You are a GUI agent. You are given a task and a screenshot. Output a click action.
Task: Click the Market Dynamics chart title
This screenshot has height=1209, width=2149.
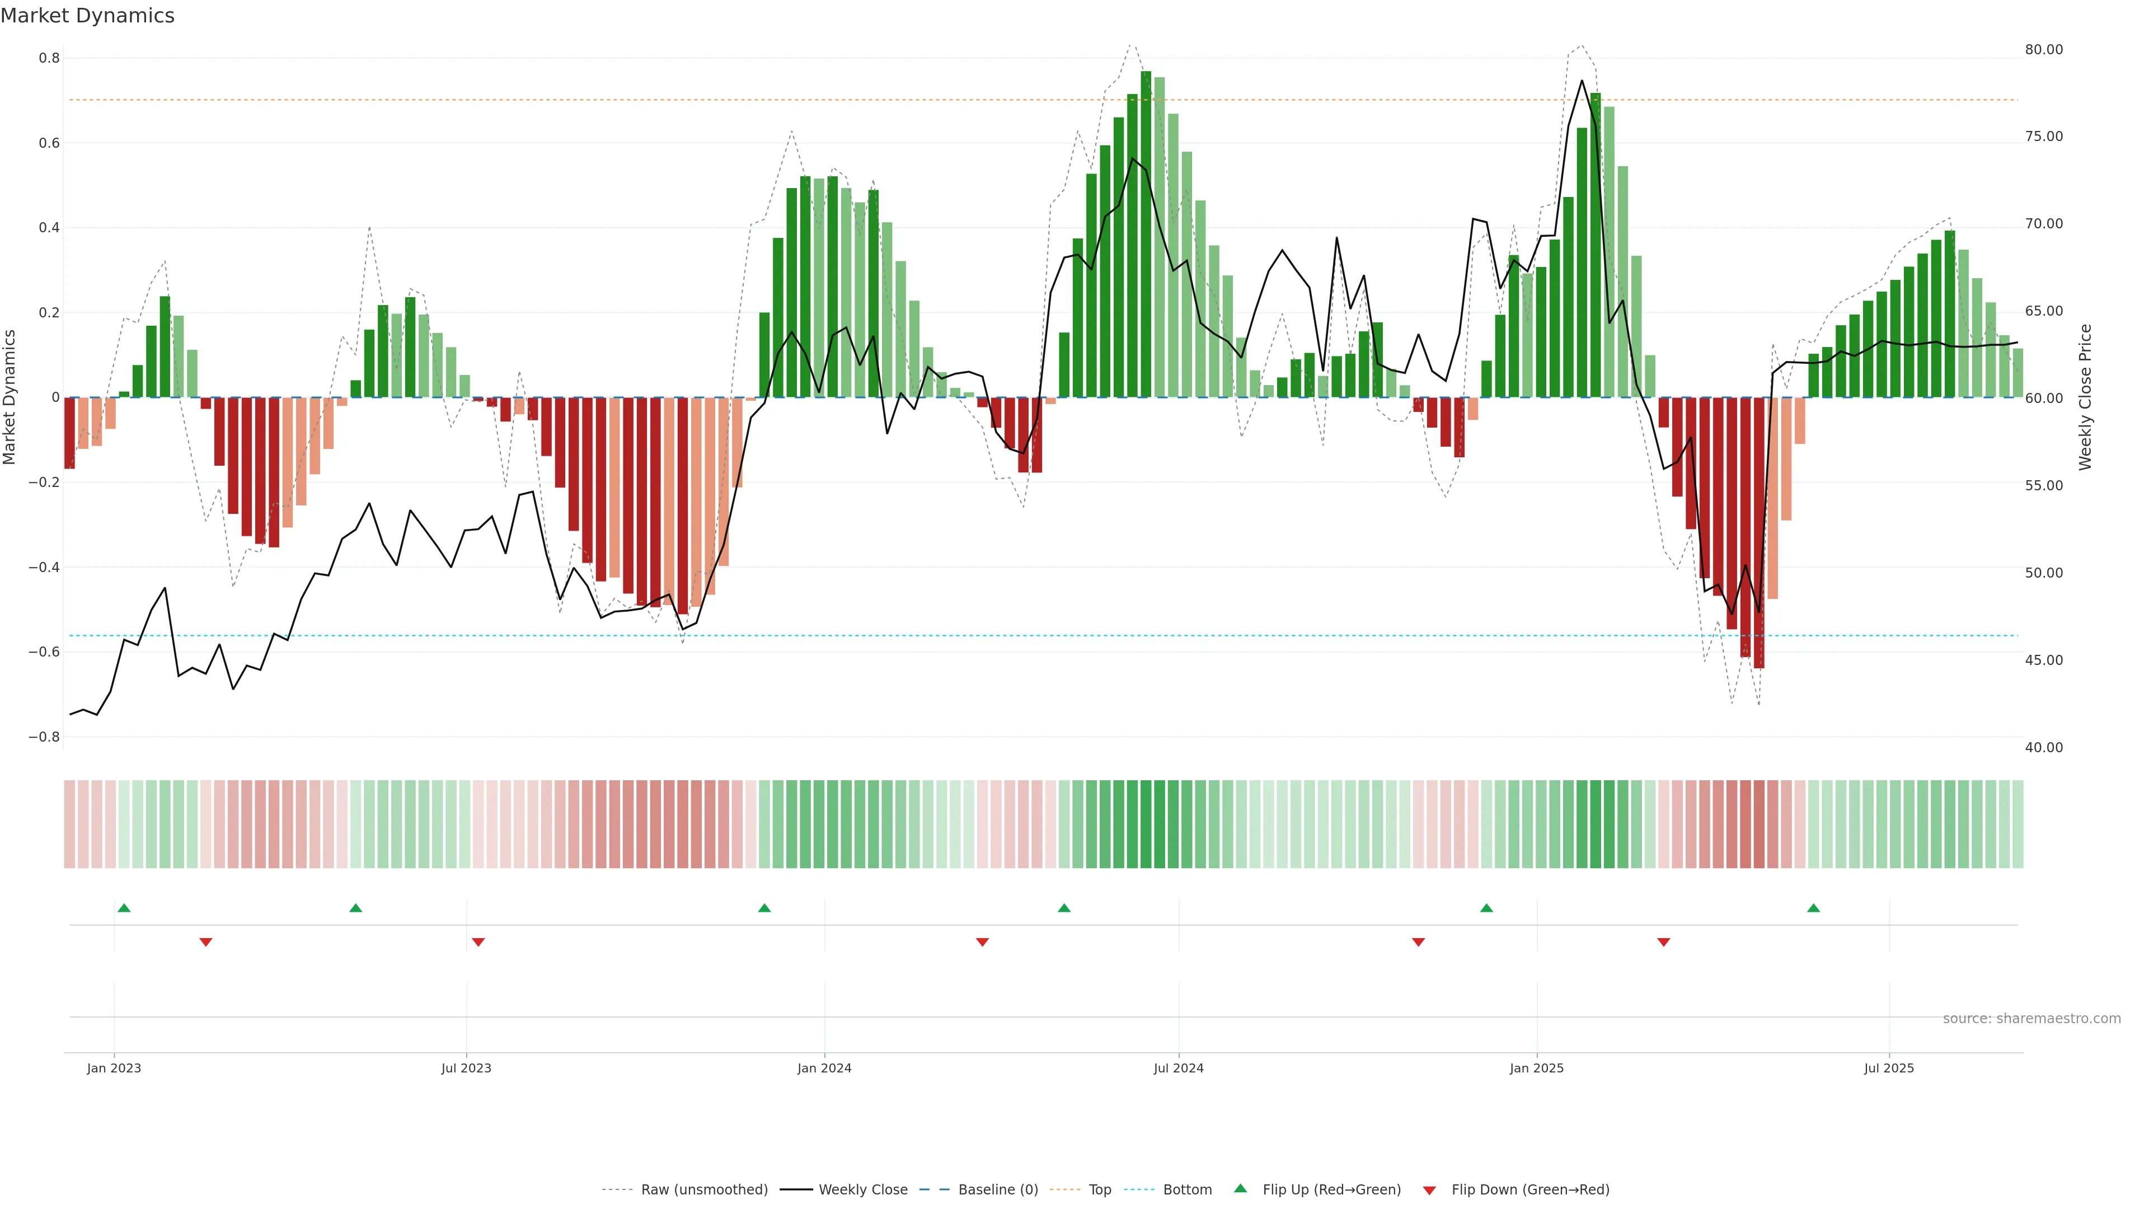88,16
